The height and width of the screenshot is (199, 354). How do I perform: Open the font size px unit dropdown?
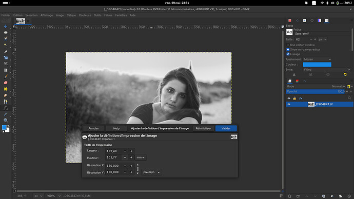pyautogui.click(x=323, y=39)
